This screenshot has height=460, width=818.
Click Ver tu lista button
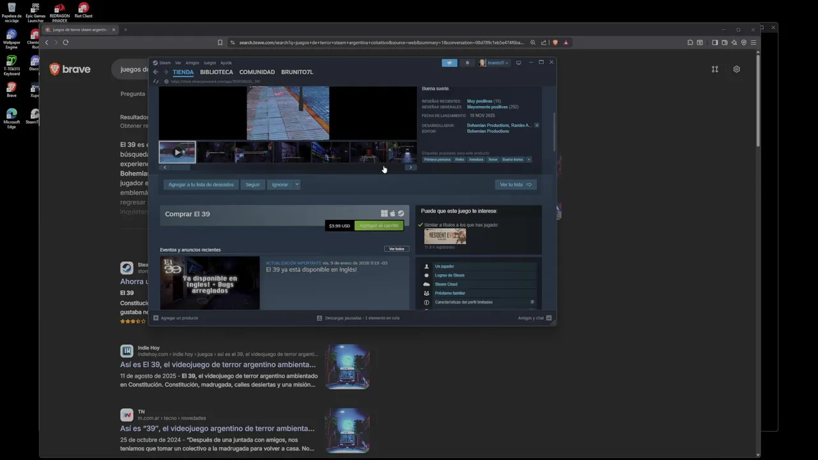pyautogui.click(x=515, y=185)
